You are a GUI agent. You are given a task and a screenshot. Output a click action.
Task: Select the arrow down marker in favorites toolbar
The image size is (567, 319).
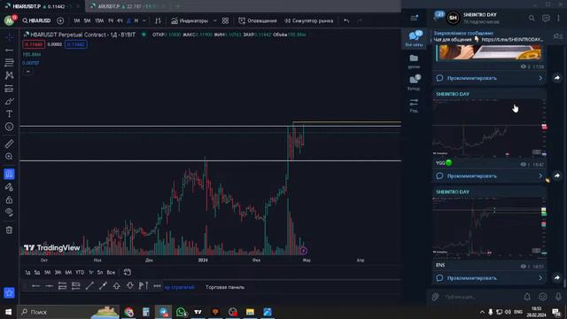tap(130, 286)
